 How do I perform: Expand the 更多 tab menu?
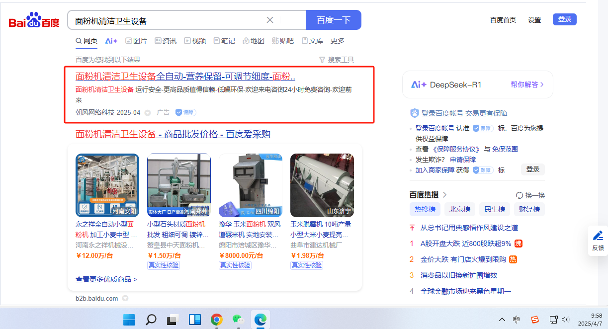338,41
